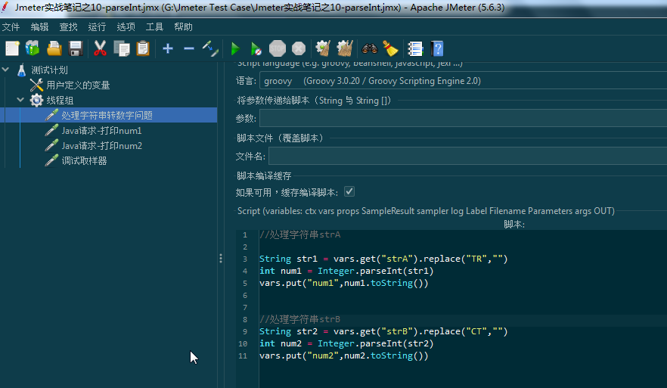The image size is (667, 388).
Task: Select the 测试计划 tree item
Action: point(49,70)
